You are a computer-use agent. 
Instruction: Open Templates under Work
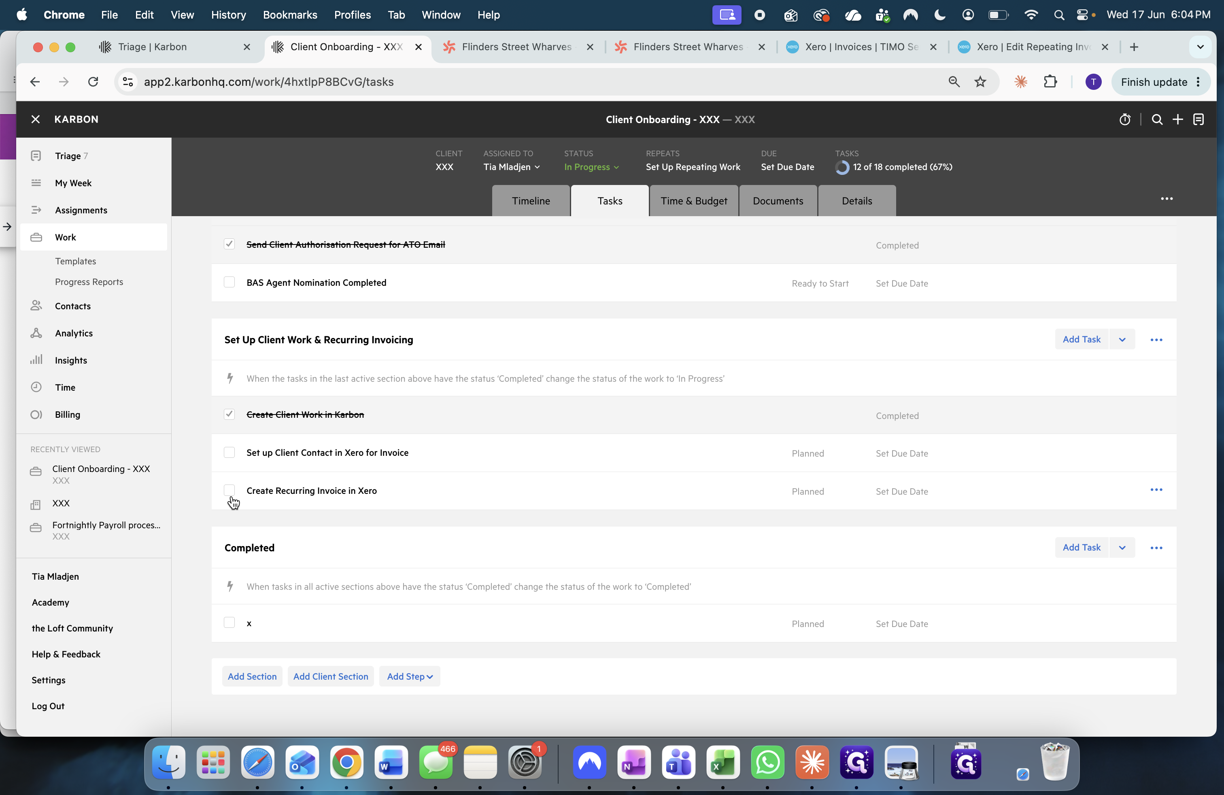point(76,261)
